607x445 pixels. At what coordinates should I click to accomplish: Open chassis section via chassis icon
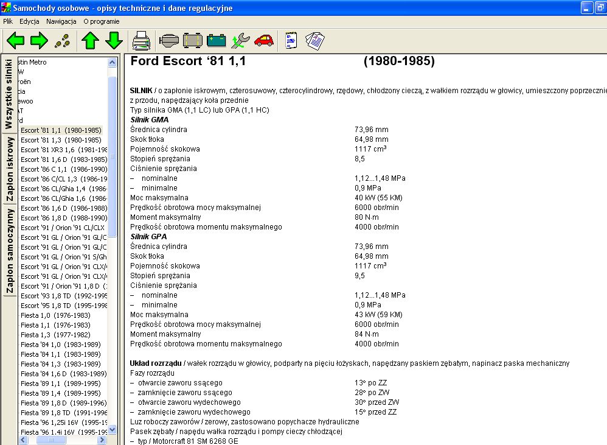click(192, 41)
